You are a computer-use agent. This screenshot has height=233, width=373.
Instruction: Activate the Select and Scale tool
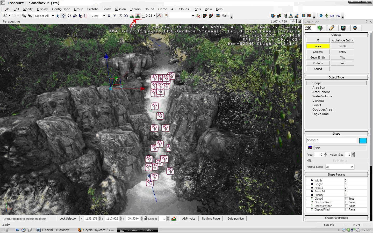tap(75, 16)
